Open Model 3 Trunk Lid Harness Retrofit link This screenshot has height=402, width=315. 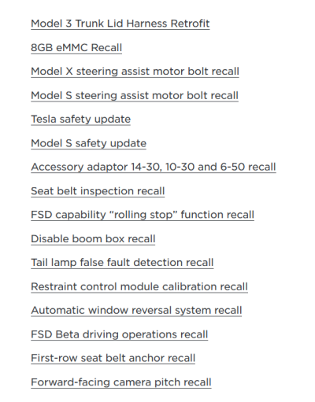coord(120,24)
